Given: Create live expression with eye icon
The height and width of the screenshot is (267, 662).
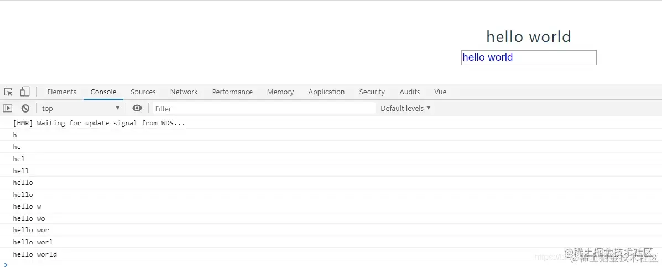Looking at the screenshot, I should pos(137,108).
